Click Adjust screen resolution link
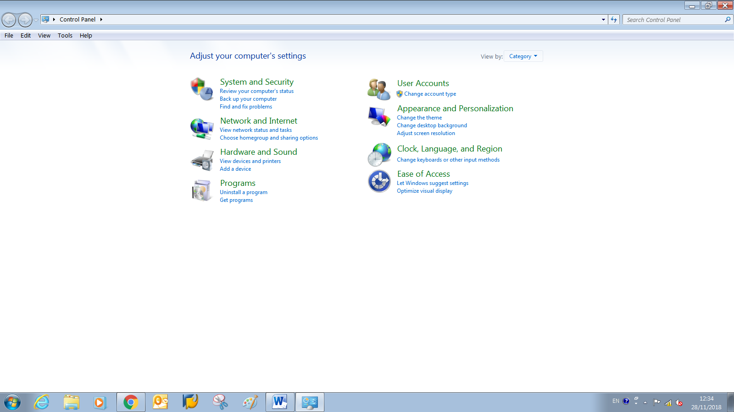 426,133
